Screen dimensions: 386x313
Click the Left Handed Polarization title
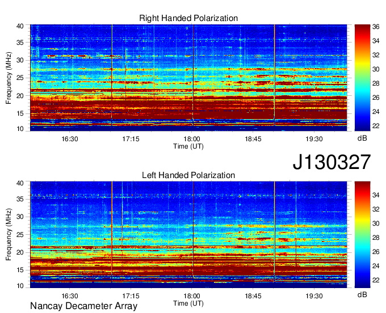click(x=188, y=175)
